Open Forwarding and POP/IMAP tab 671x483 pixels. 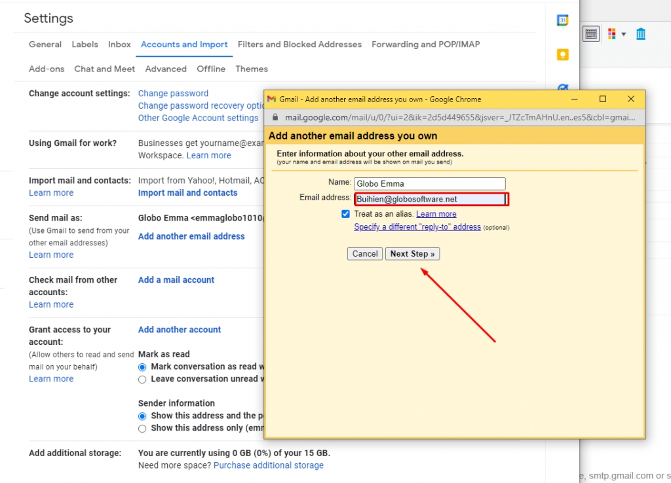(425, 45)
